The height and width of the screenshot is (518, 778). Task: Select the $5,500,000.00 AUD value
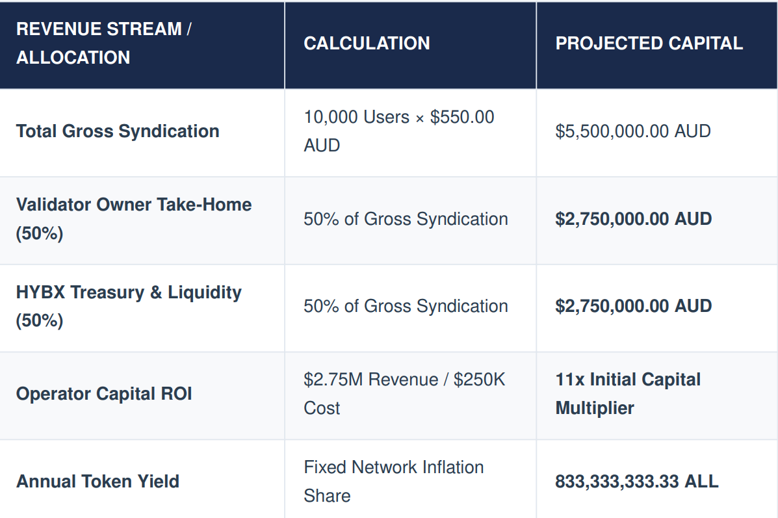pyautogui.click(x=633, y=131)
